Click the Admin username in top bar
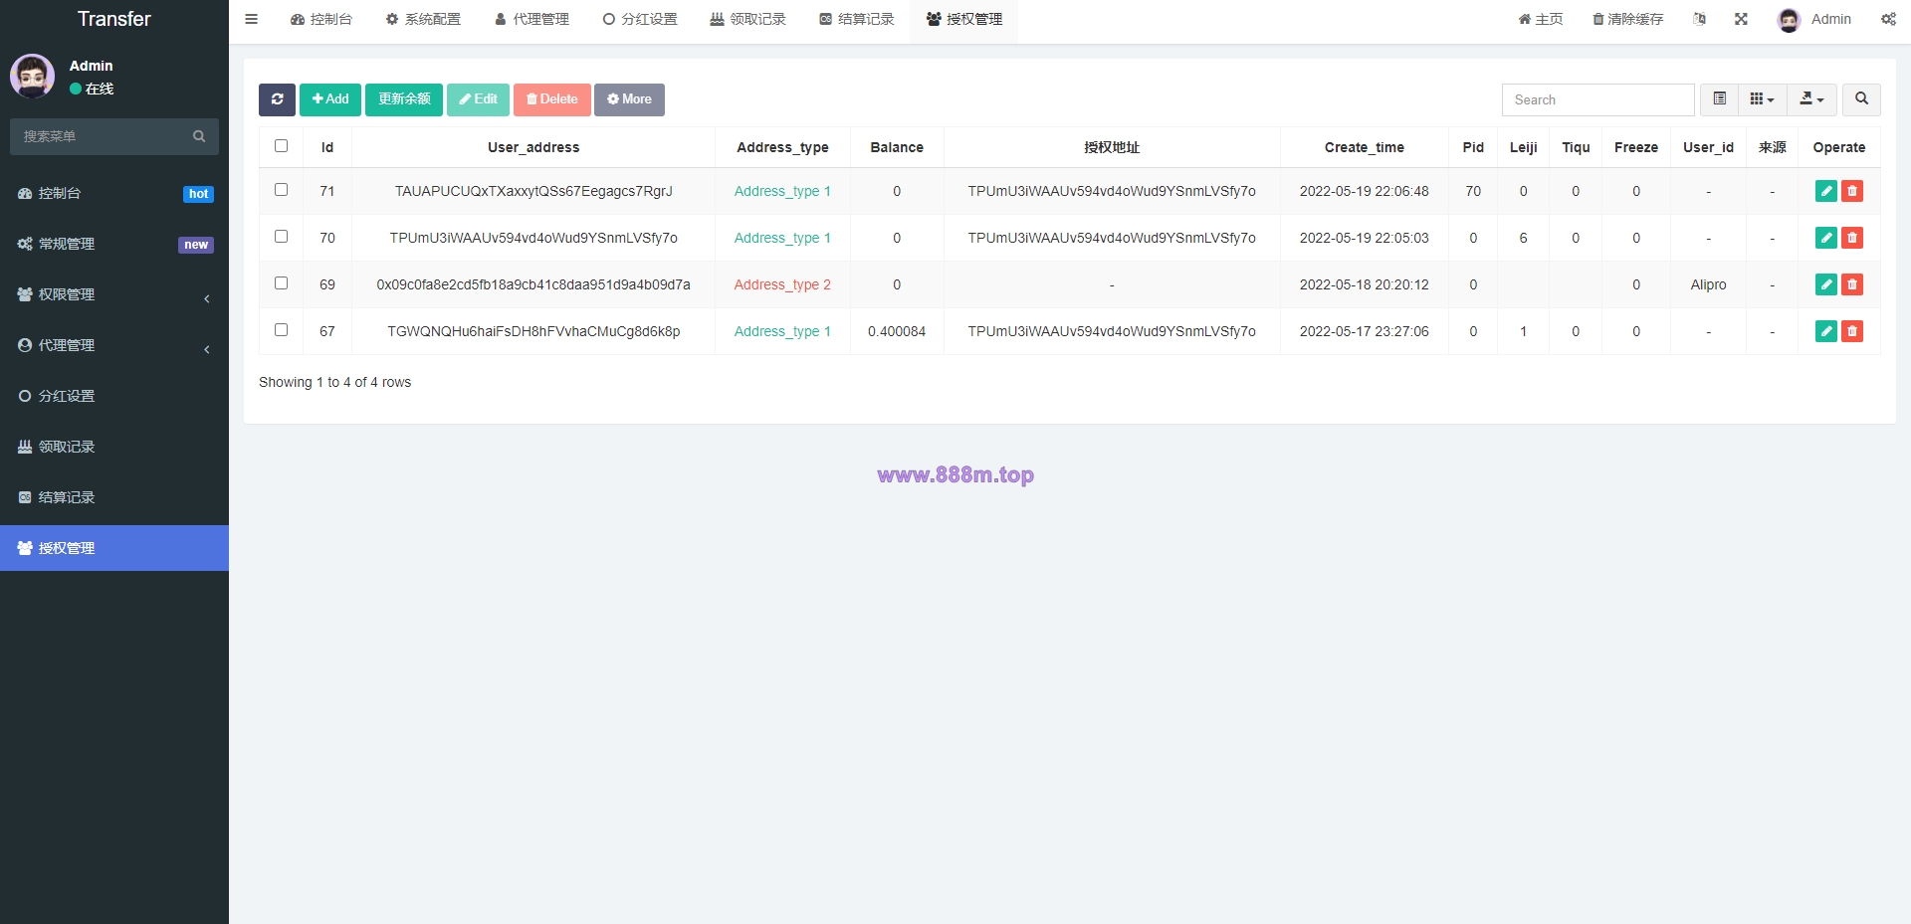This screenshot has width=1911, height=924. [x=1830, y=19]
